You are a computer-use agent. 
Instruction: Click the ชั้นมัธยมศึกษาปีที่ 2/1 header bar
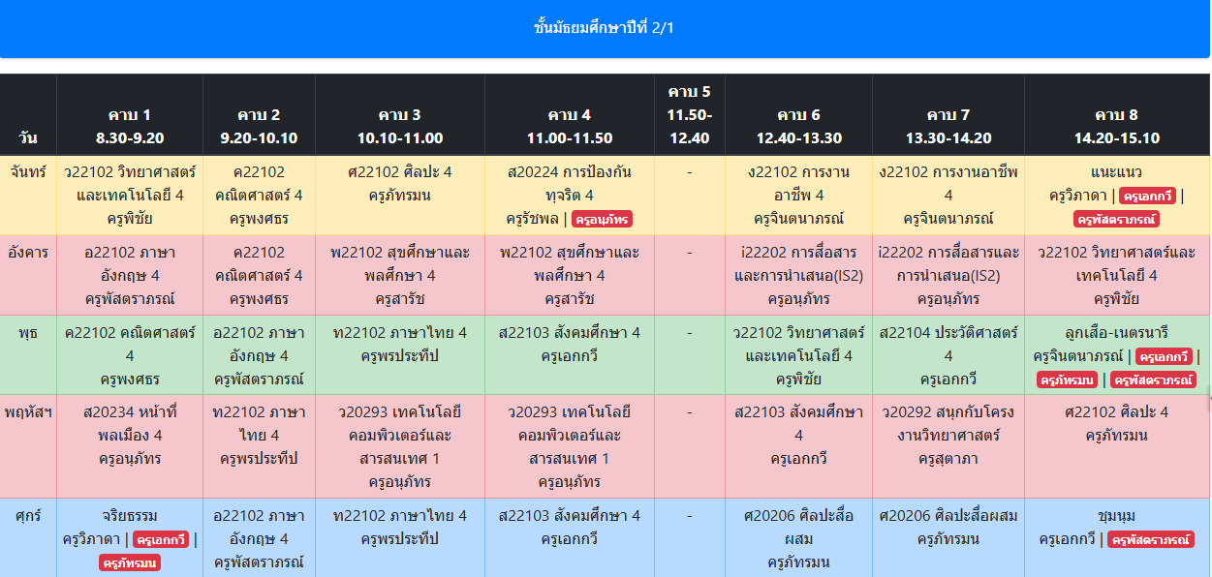point(605,28)
